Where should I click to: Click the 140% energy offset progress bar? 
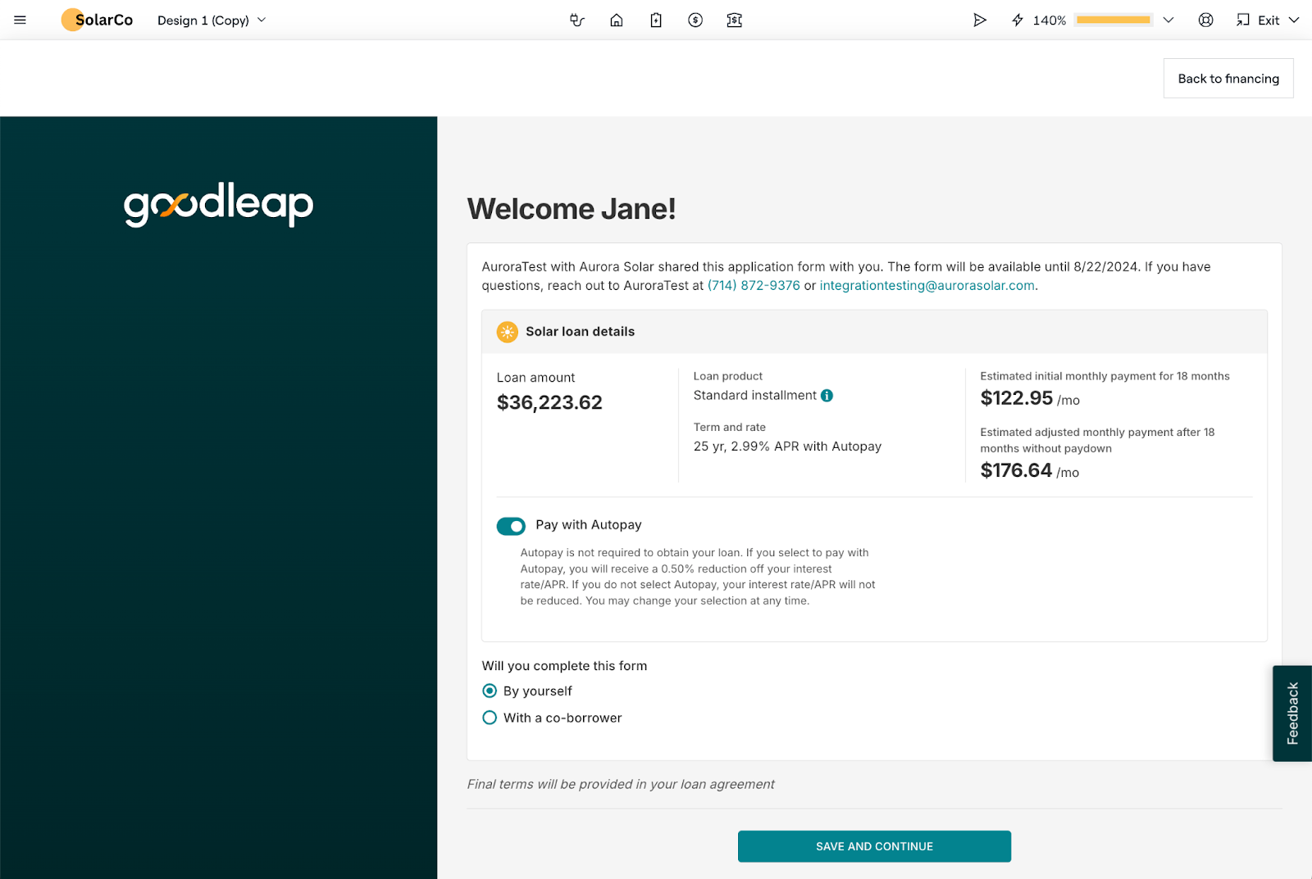[x=1113, y=20]
